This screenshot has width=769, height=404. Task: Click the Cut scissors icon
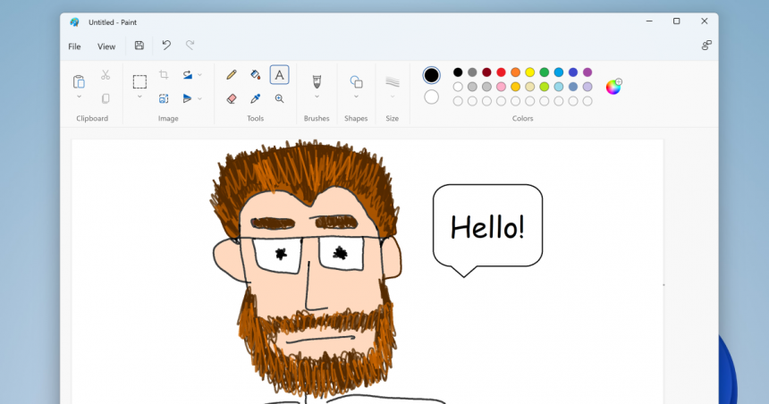106,74
